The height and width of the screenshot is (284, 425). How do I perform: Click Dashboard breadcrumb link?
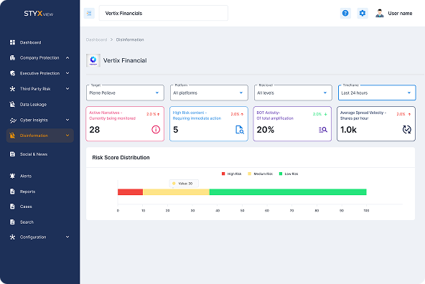(x=96, y=39)
